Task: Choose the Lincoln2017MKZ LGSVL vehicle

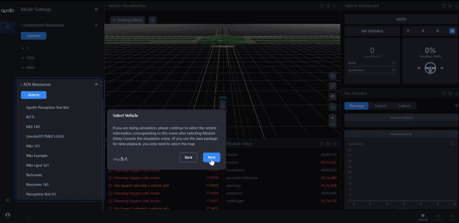Action: click(x=45, y=137)
